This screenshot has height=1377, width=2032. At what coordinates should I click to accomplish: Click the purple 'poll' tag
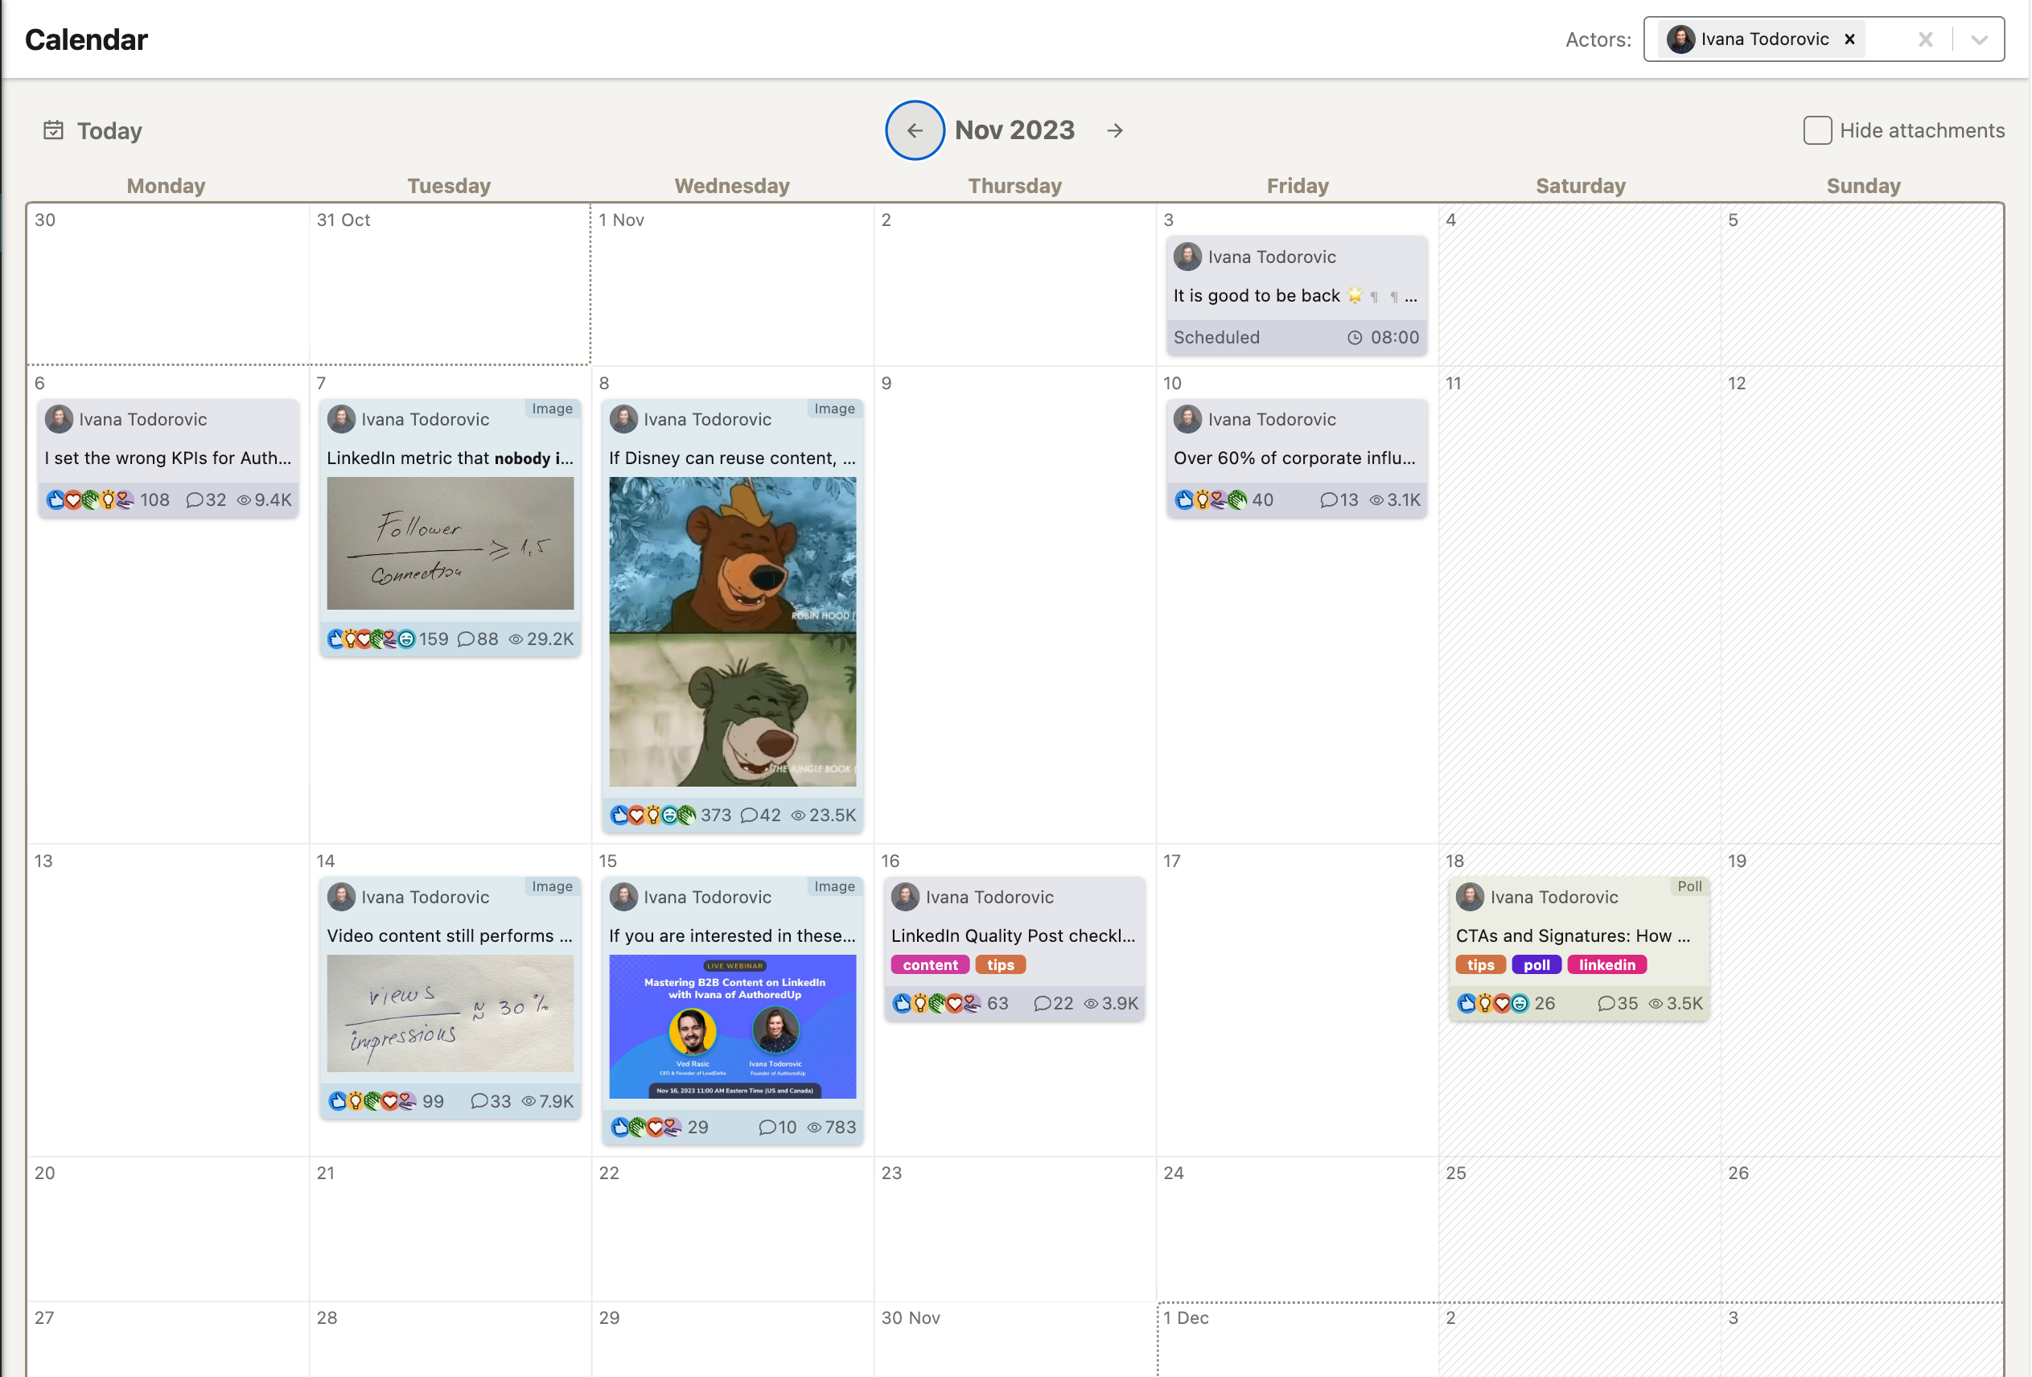coord(1536,965)
